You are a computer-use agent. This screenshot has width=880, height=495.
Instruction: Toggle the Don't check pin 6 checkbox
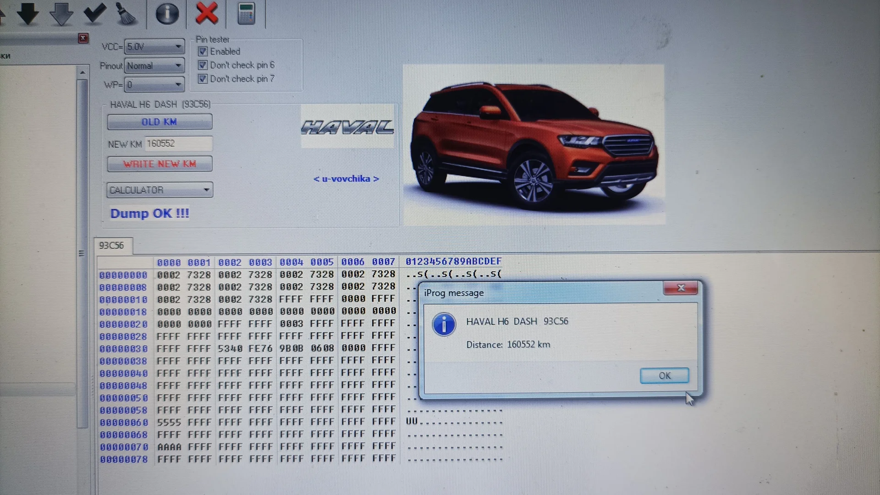tap(203, 65)
